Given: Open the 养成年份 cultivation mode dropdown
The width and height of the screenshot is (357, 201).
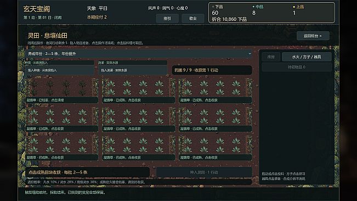Looking at the screenshot, I should [138, 54].
